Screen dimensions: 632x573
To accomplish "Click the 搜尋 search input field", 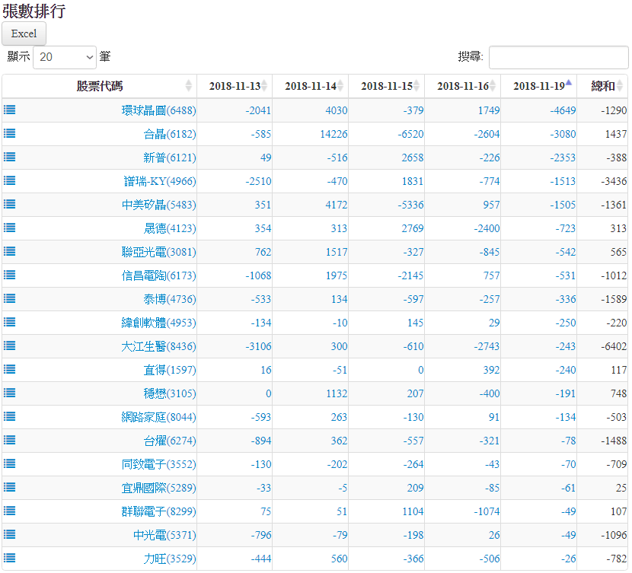I will pos(558,57).
